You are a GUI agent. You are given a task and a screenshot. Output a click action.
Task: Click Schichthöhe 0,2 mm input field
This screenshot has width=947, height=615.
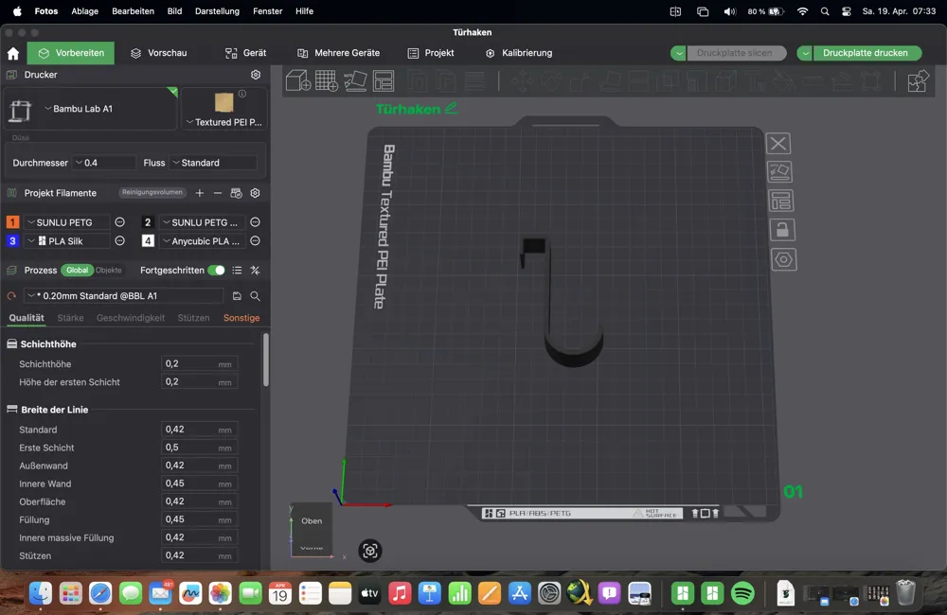(x=199, y=364)
